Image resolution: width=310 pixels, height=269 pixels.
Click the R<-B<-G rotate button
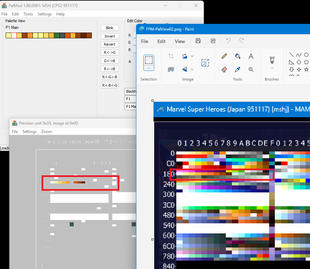tap(110, 85)
